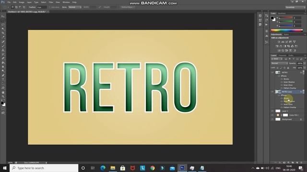Viewport: 307px width, 172px height.
Task: Select the Eraser tool
Action: (x=3, y=58)
